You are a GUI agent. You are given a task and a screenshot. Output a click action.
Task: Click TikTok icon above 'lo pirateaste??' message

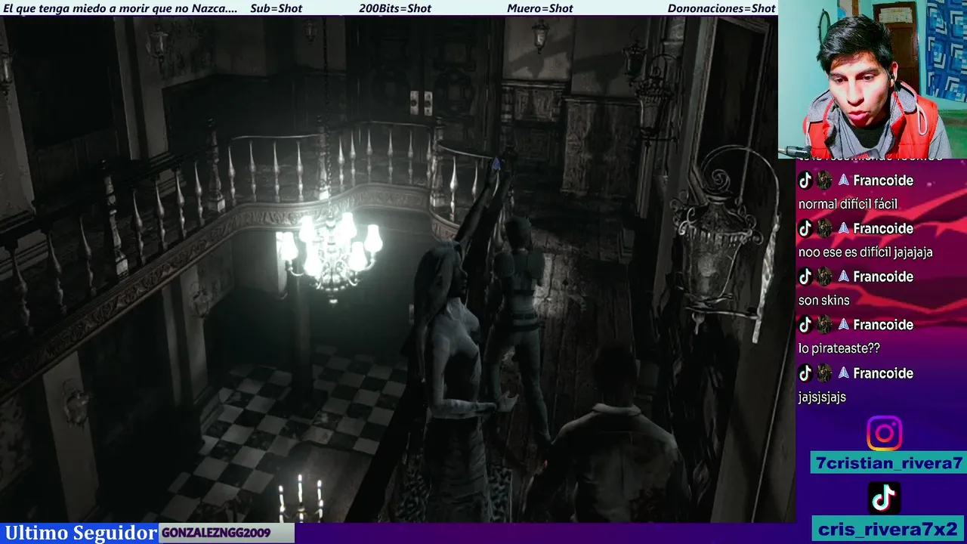(x=805, y=325)
